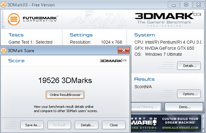Viewport: 206px width, 133px height.
Task: Click the Save As... button
Action: pyautogui.click(x=32, y=125)
